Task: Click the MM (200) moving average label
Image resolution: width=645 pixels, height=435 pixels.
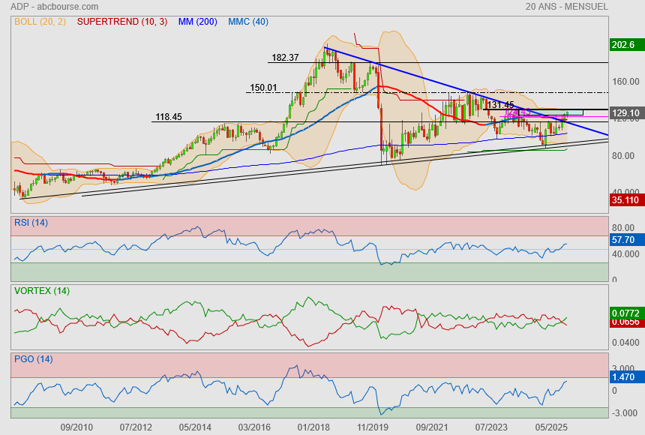Action: tap(197, 22)
